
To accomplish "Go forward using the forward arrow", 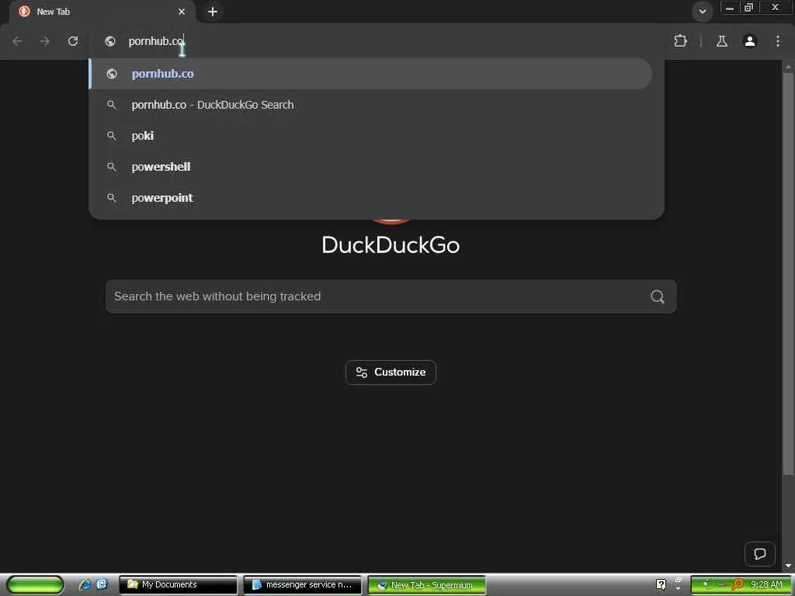I will coord(45,41).
